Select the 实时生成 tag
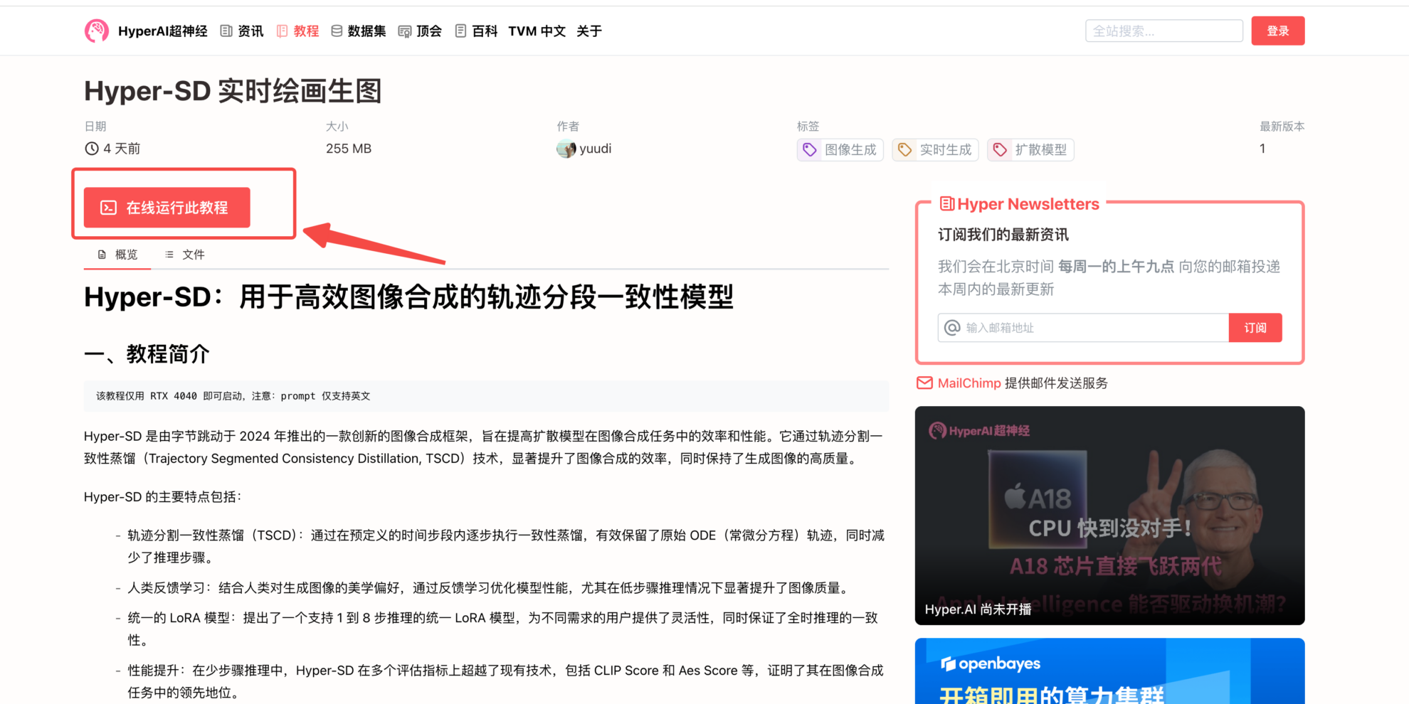Screen dimensions: 1409x704 (x=935, y=149)
